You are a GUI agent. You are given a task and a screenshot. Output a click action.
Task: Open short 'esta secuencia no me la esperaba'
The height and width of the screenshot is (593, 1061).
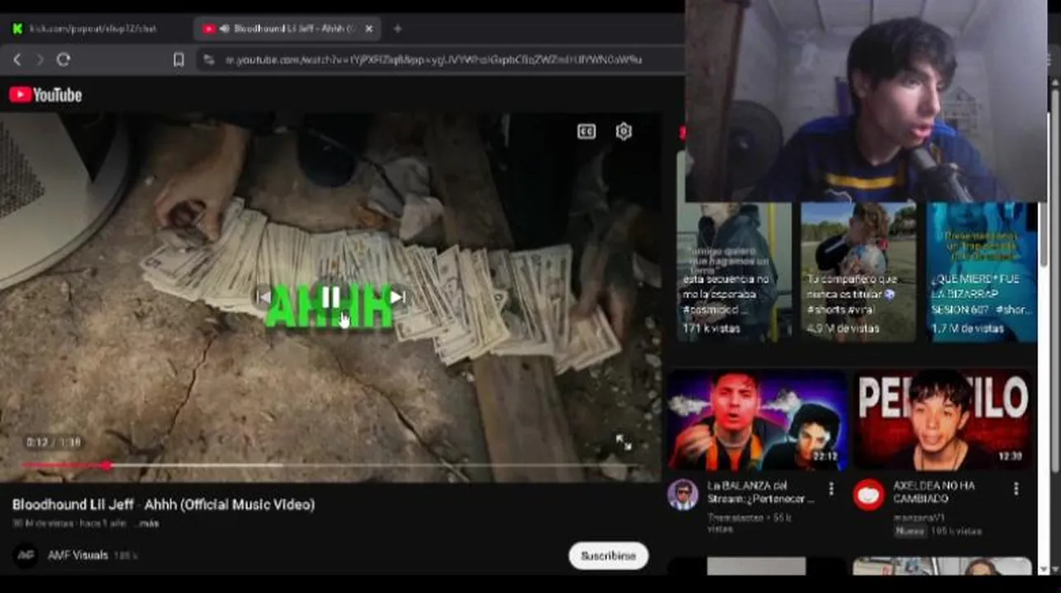733,270
